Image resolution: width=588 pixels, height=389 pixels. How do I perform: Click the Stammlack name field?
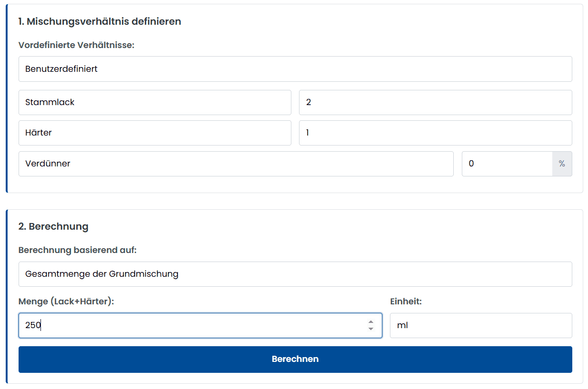click(155, 102)
